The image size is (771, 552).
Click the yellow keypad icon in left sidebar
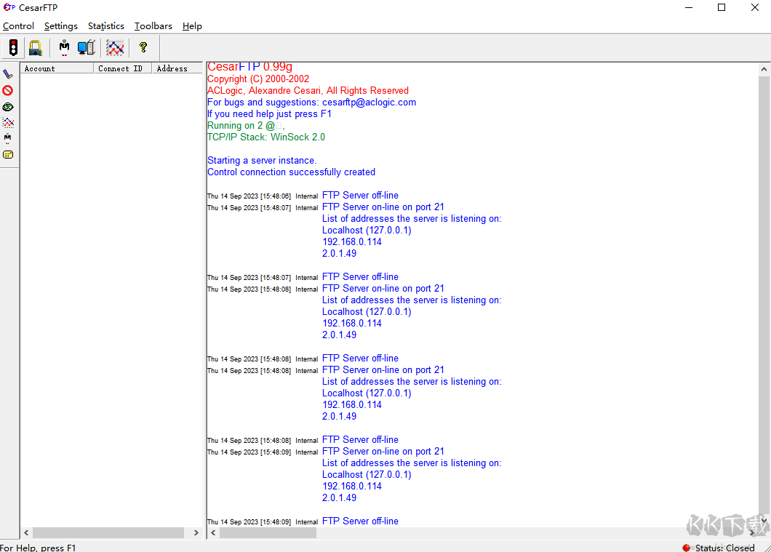[x=8, y=154]
